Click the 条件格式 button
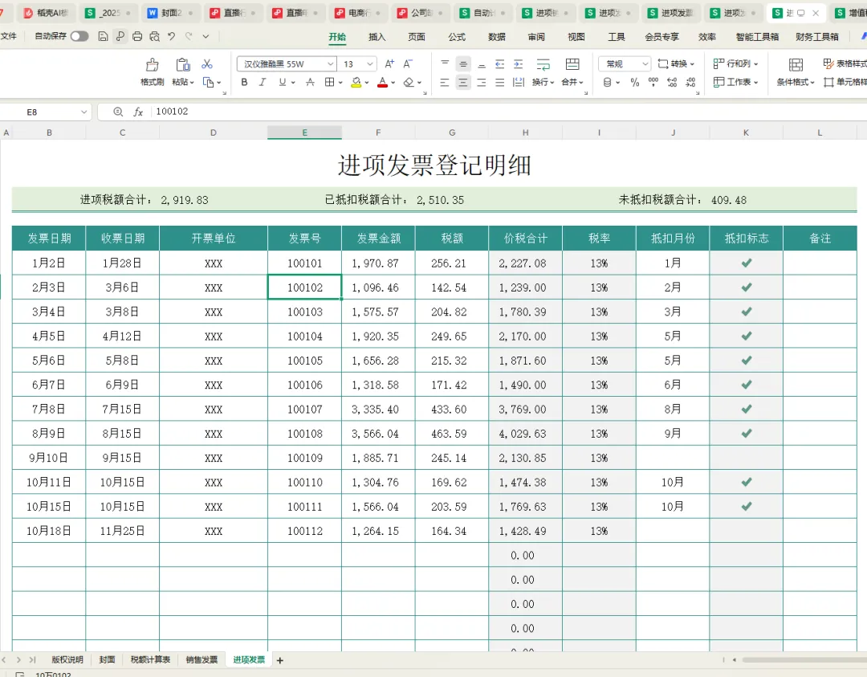Viewport: 867px width, 677px height. click(x=796, y=72)
